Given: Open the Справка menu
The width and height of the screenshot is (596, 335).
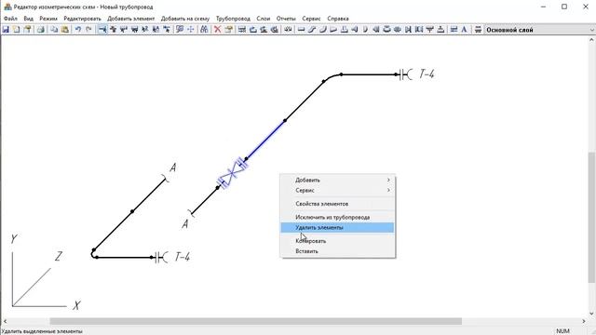Looking at the screenshot, I should pos(338,19).
